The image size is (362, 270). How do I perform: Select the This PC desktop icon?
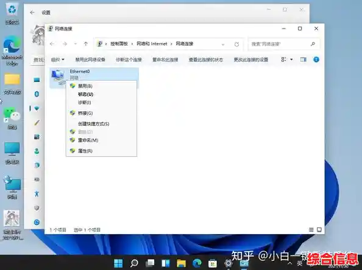[x=12, y=153]
